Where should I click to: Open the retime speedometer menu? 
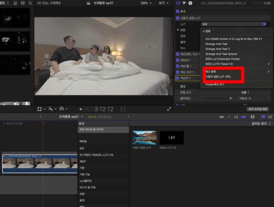[x=63, y=109]
